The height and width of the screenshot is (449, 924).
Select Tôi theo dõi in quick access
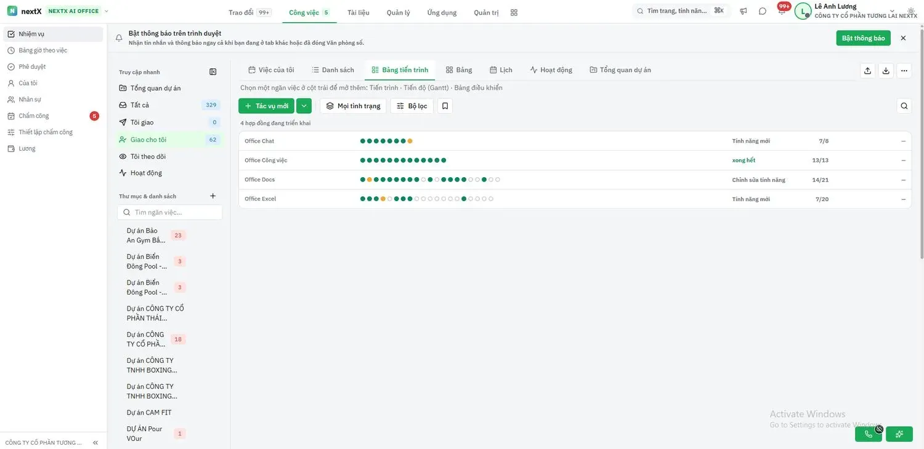click(x=169, y=156)
